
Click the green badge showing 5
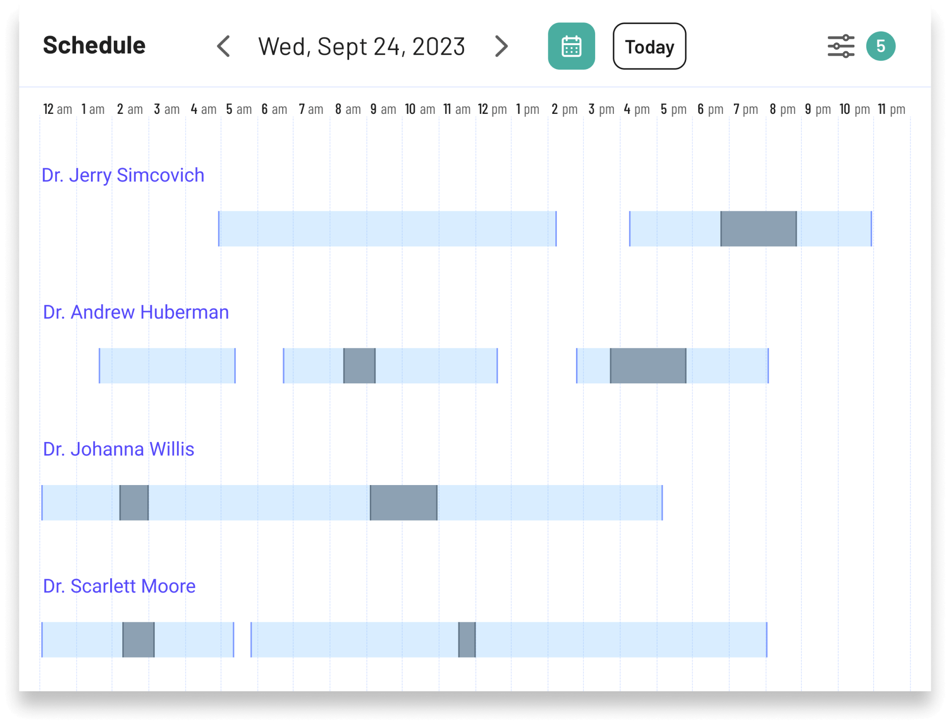880,46
